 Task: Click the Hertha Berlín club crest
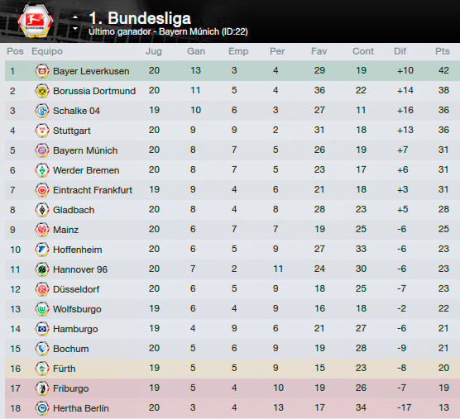point(42,408)
